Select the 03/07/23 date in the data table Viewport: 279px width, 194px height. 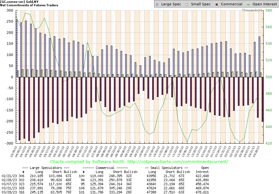pyautogui.click(x=8, y=184)
